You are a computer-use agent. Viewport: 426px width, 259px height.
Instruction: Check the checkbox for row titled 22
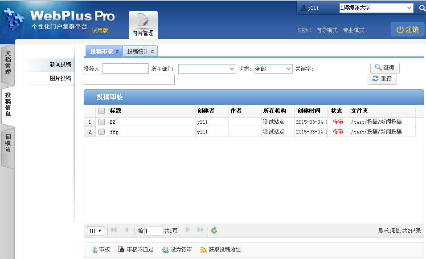tap(102, 122)
